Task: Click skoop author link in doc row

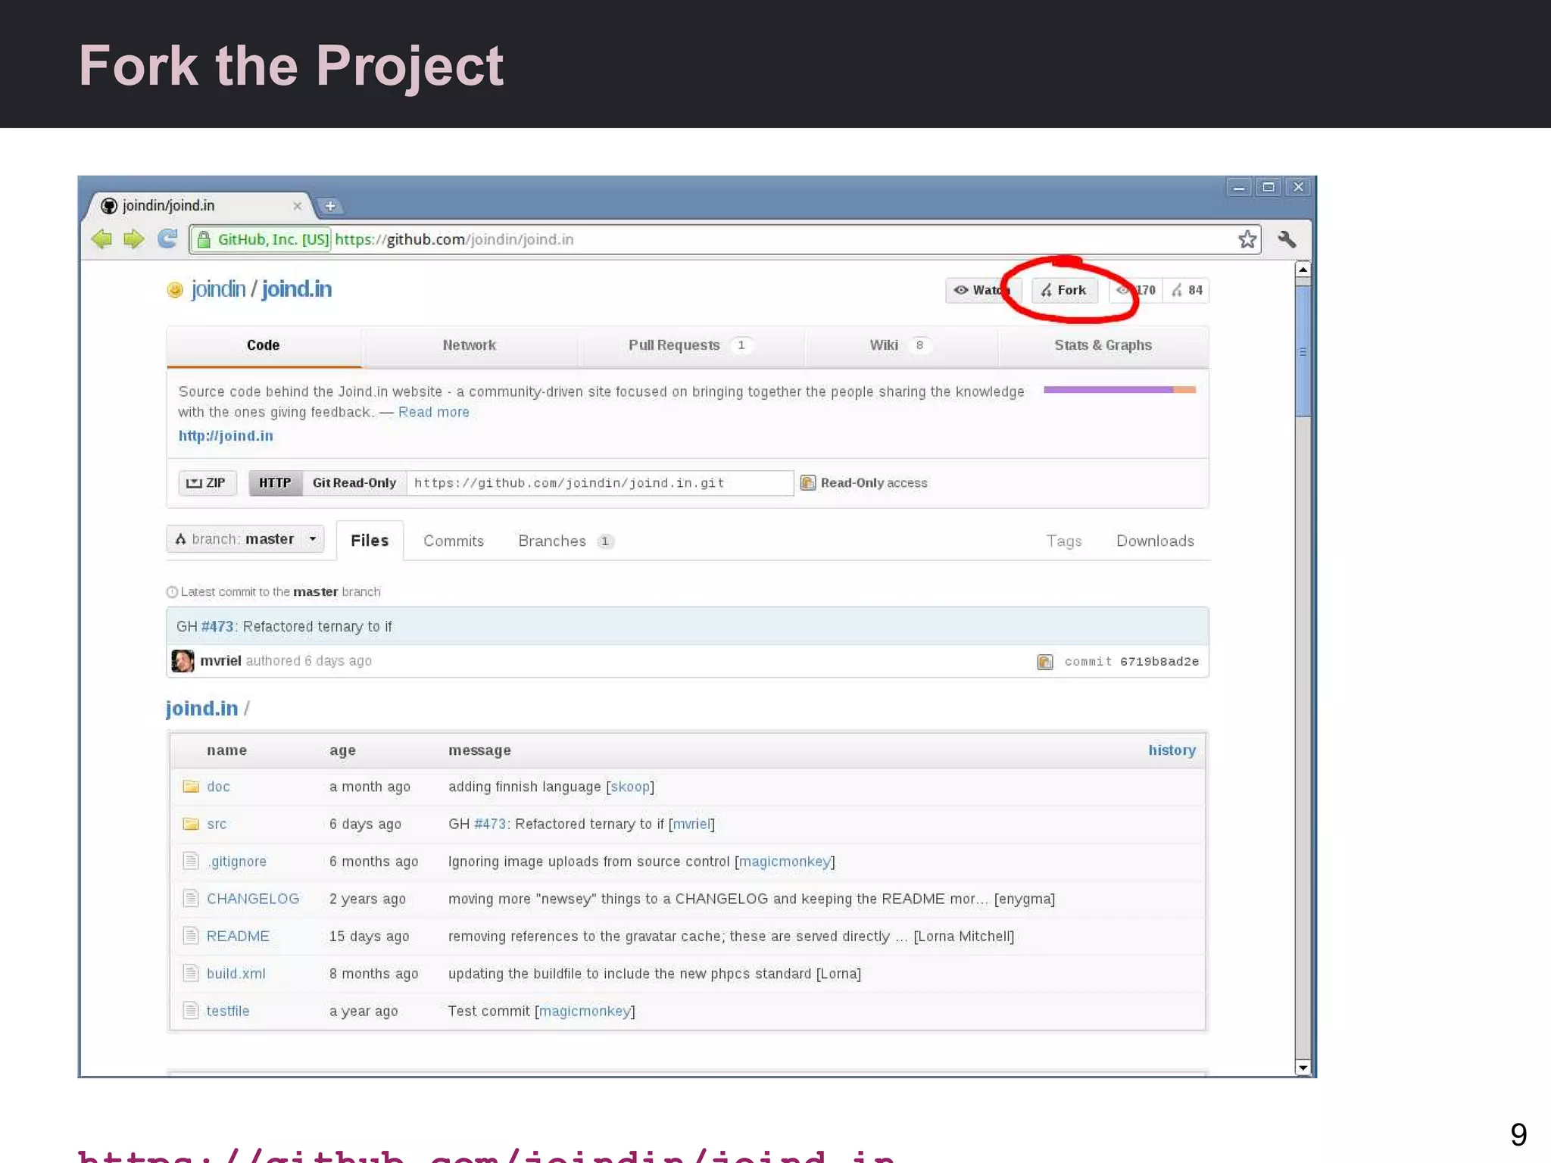Action: click(630, 787)
